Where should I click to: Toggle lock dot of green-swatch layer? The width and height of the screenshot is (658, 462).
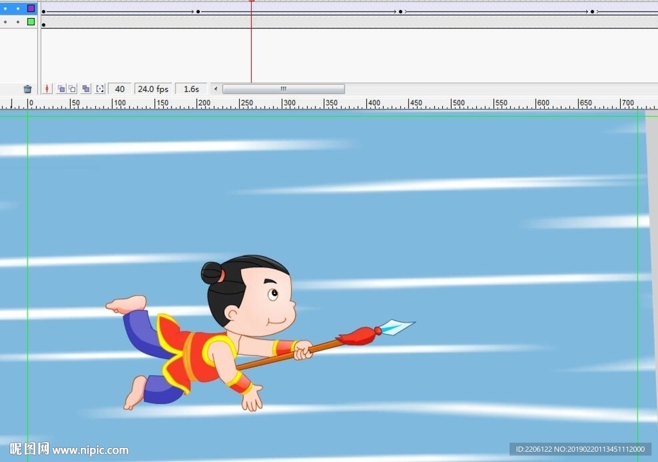click(x=18, y=22)
